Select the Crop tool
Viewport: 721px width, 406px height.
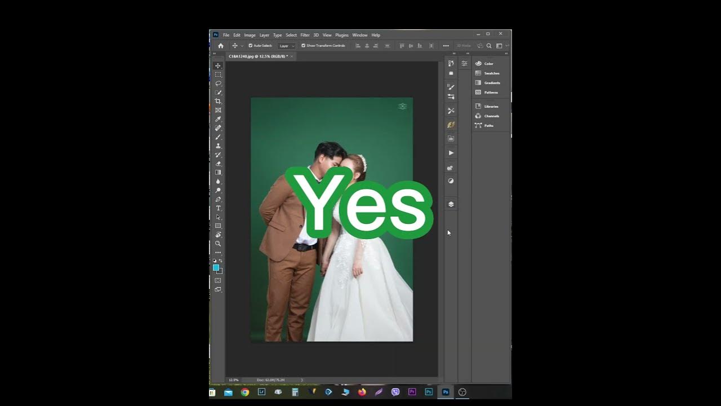coord(218,101)
